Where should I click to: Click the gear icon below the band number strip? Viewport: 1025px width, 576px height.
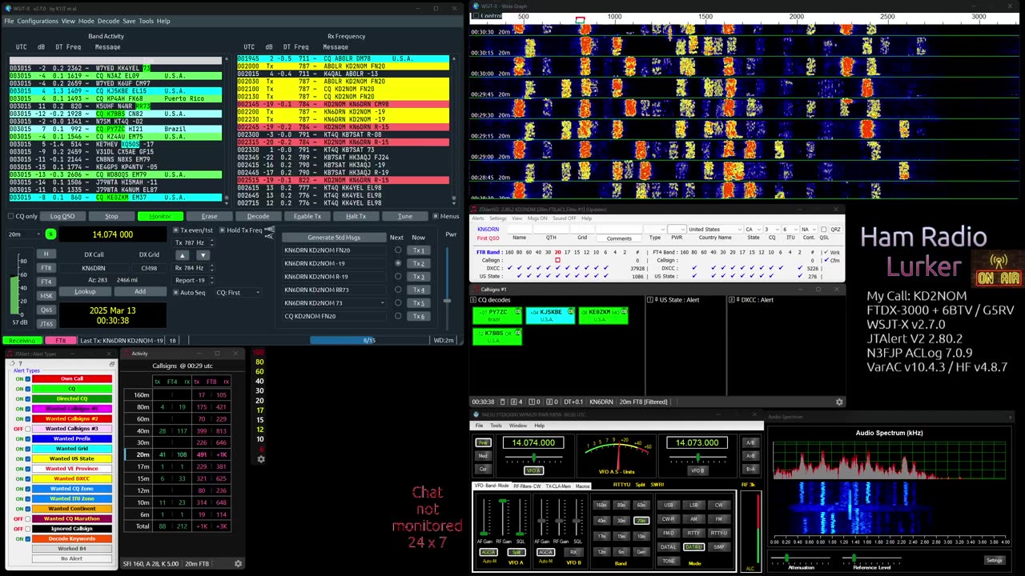click(x=260, y=459)
